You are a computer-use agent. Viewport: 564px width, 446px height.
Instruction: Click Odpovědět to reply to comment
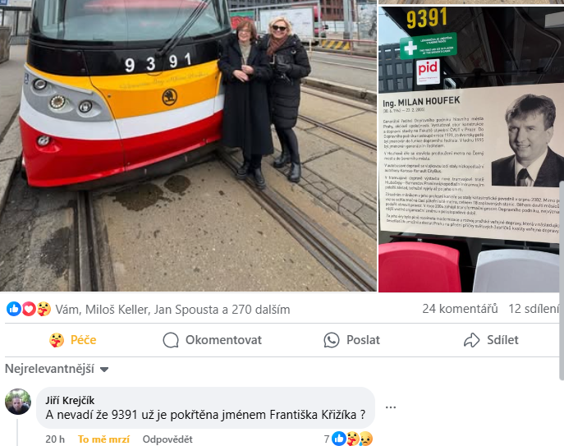click(x=167, y=439)
